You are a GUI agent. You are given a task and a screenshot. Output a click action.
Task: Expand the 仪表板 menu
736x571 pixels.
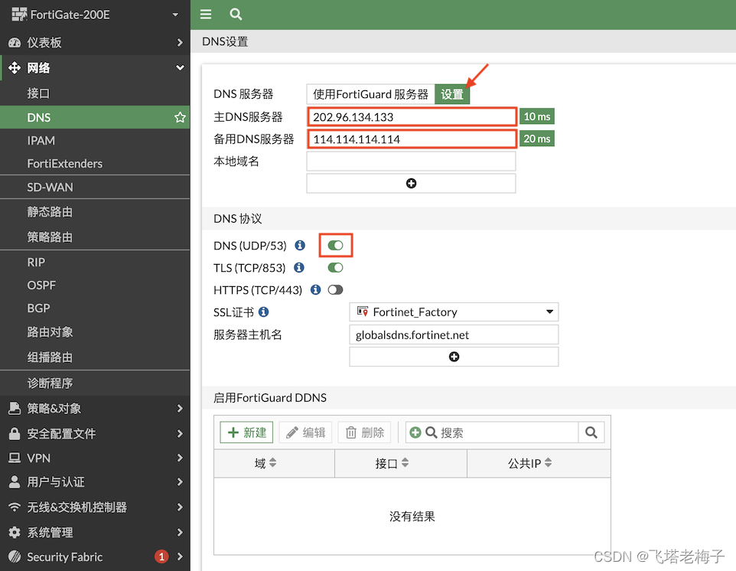tap(180, 43)
